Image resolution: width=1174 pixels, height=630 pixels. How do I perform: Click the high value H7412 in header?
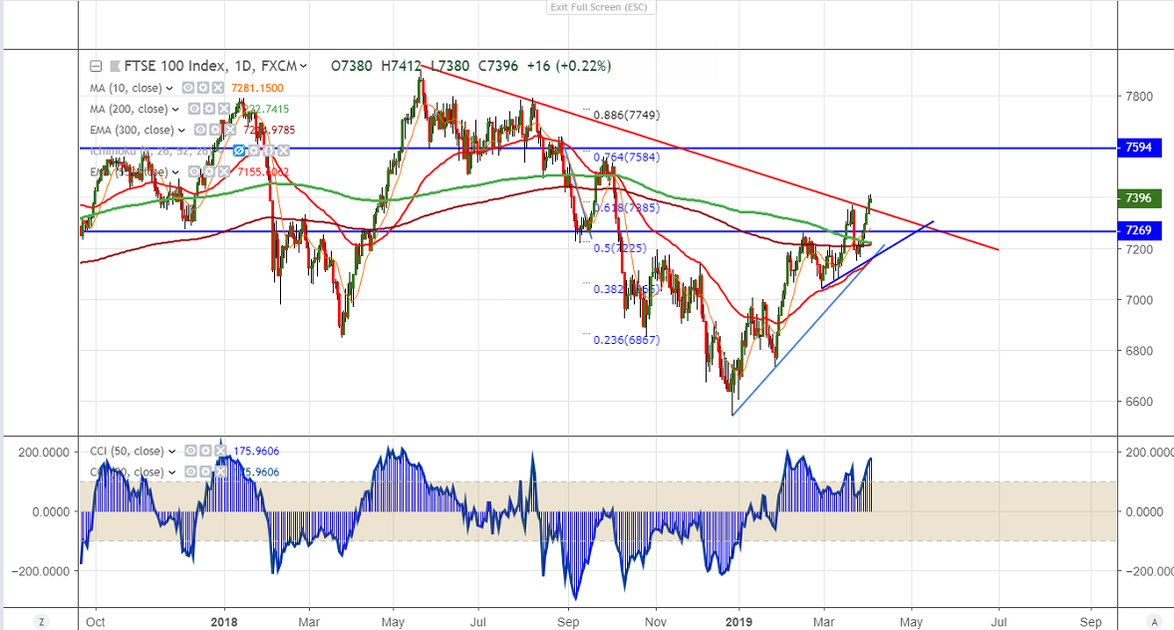[402, 66]
